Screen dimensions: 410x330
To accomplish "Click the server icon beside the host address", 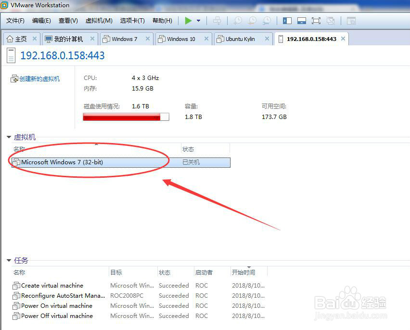I will coord(11,55).
